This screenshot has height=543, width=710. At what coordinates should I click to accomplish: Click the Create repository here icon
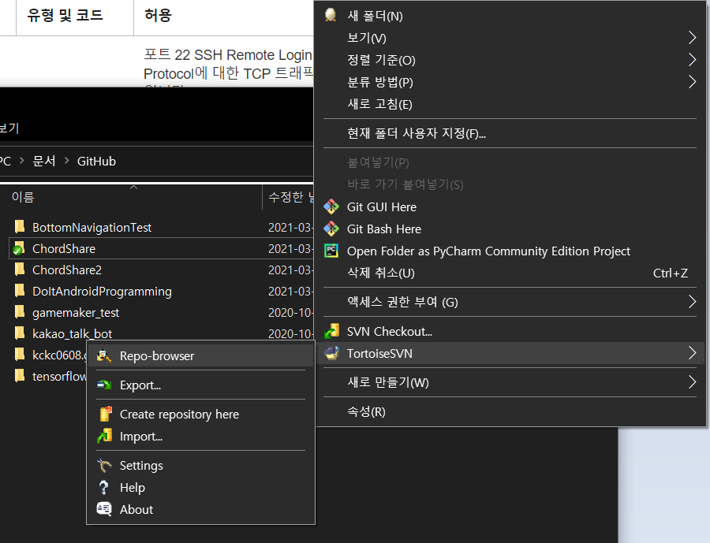click(105, 414)
